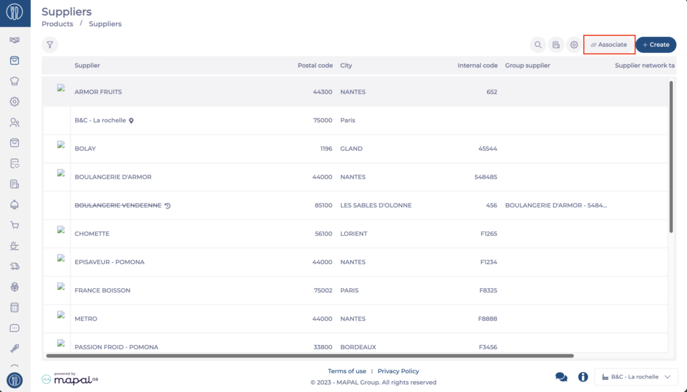
Task: Open FRANCE BOISSON supplier
Action: pos(103,291)
